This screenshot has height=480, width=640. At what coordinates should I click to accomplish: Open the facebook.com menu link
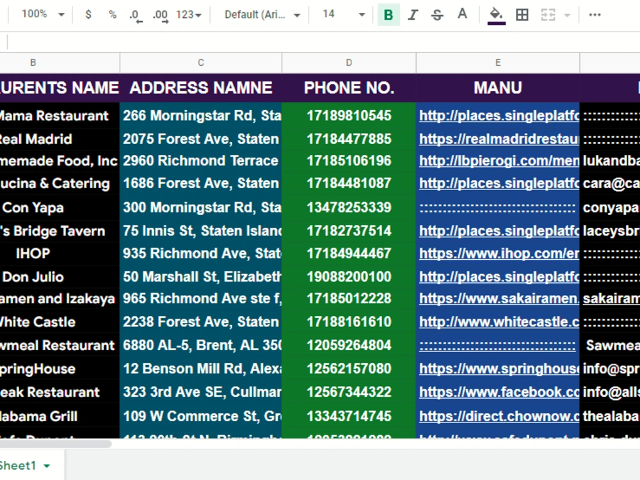pyautogui.click(x=499, y=392)
